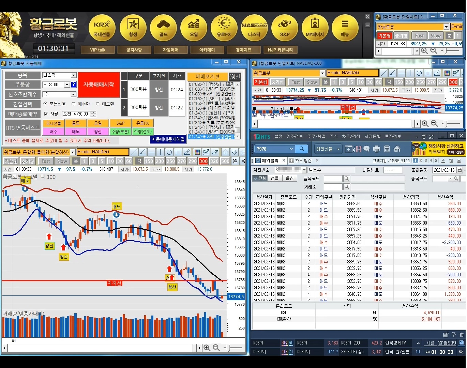Select 매수만 radio button

tap(73, 104)
